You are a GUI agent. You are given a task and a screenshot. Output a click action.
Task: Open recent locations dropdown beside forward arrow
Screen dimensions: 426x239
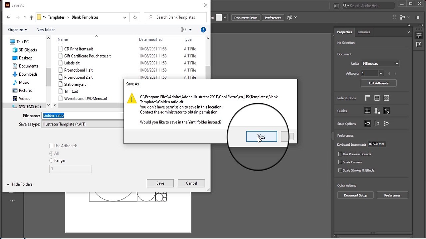click(25, 17)
